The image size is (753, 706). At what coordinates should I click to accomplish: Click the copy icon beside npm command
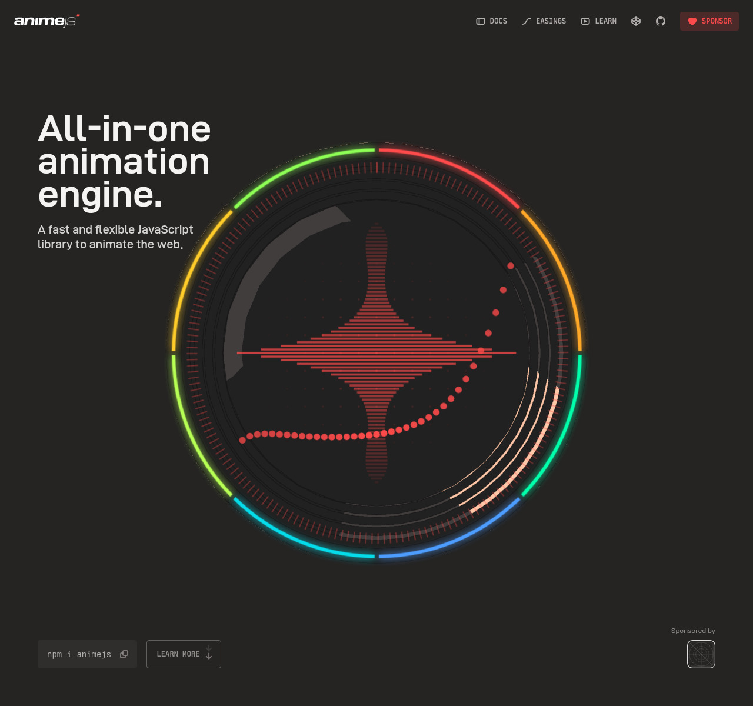coord(124,654)
